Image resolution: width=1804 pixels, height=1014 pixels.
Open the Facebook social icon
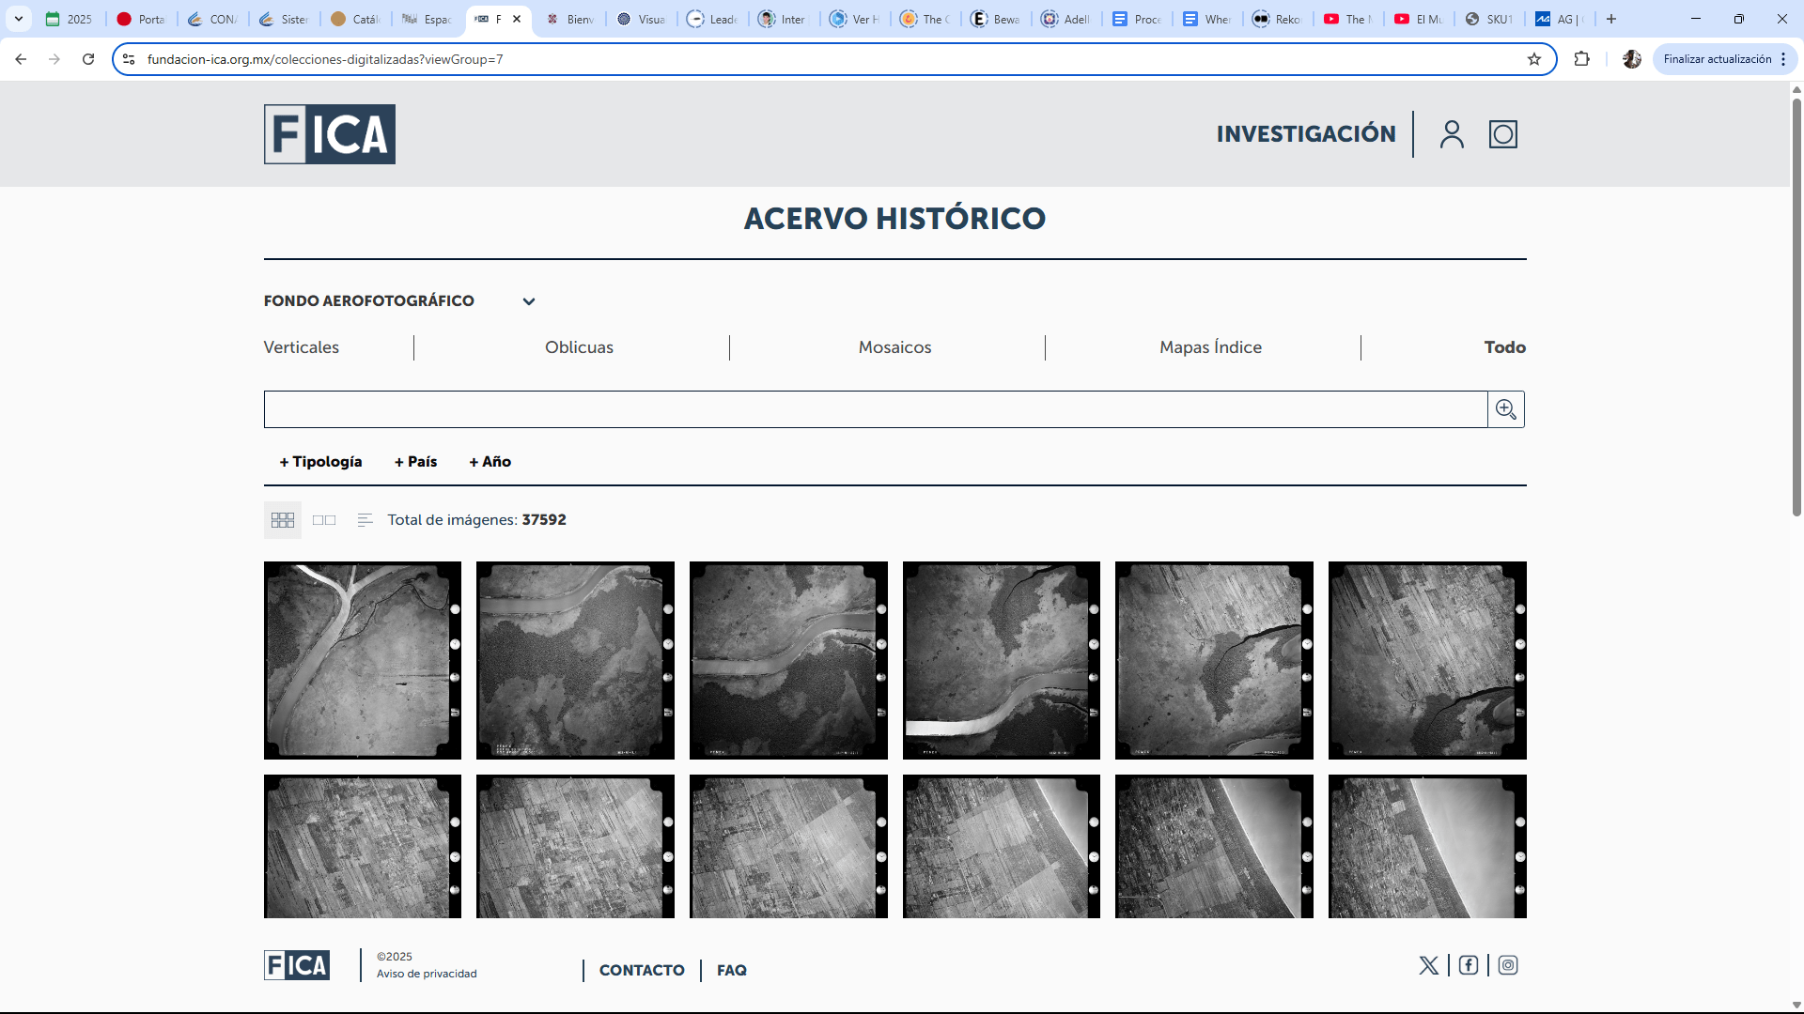click(x=1469, y=965)
